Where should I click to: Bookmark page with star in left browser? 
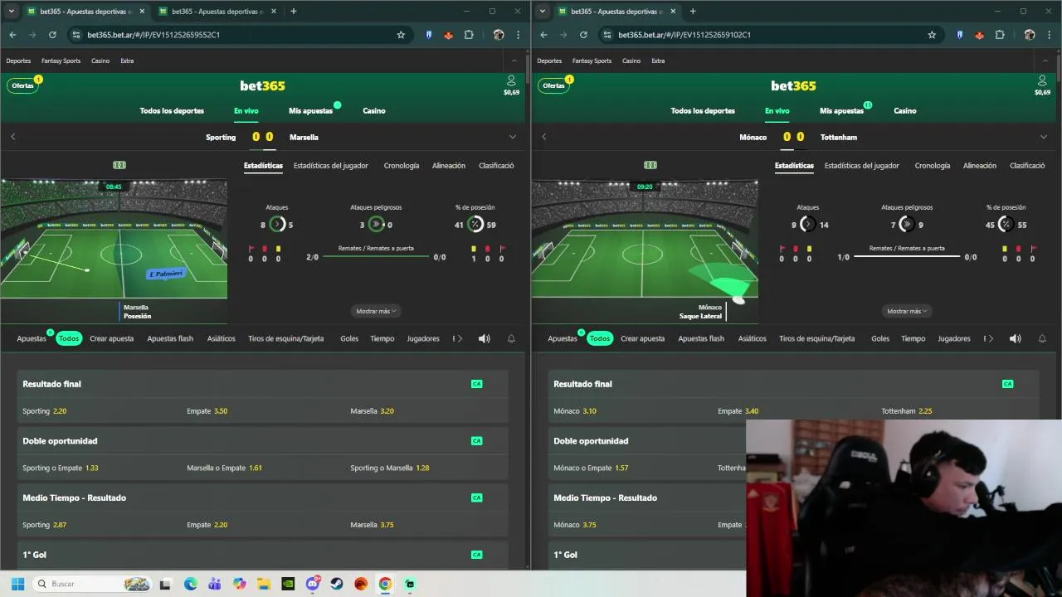[401, 35]
